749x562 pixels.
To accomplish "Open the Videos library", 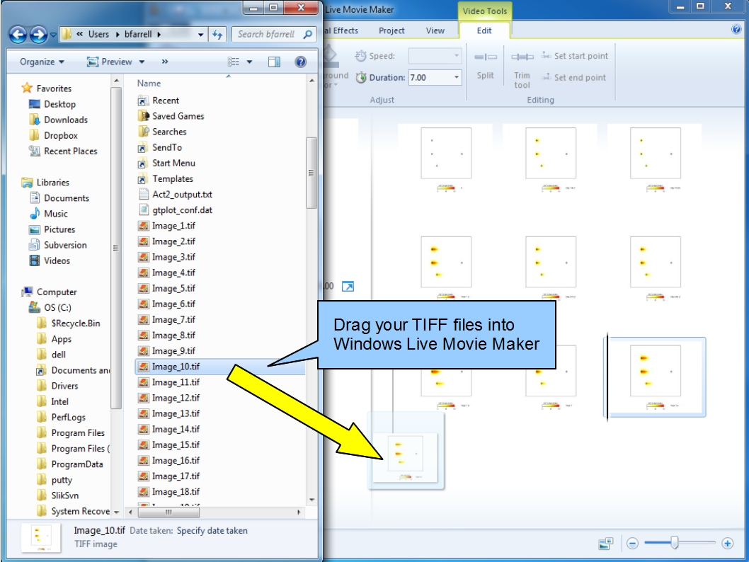I will tap(57, 260).
